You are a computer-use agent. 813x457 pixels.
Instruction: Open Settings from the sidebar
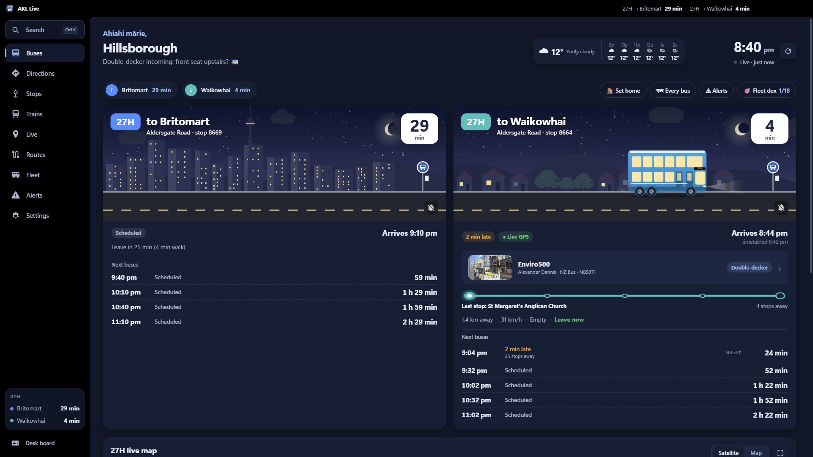coord(45,215)
